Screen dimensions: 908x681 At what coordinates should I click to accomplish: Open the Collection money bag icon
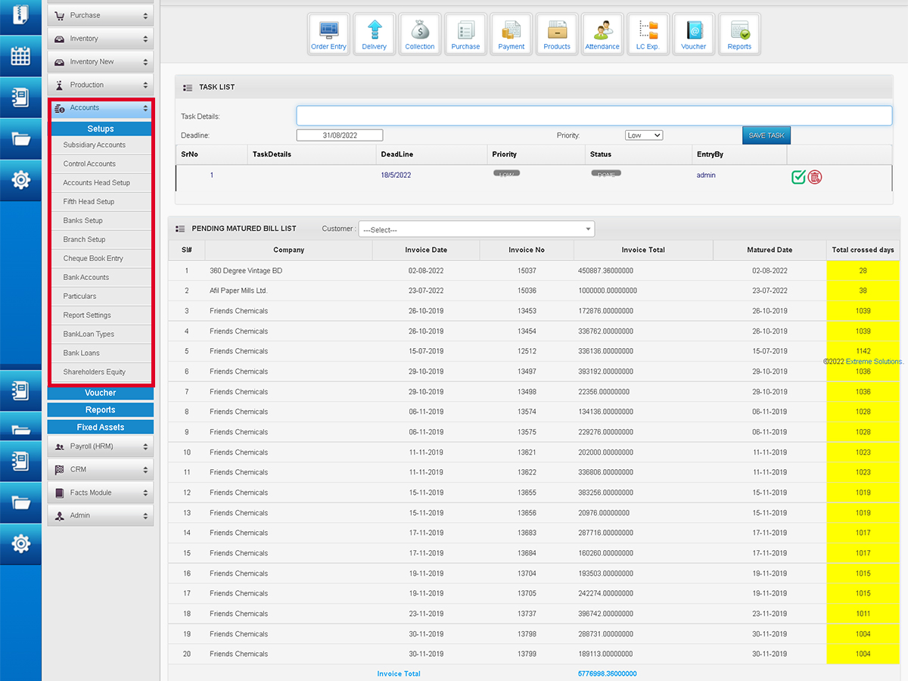[x=420, y=34]
